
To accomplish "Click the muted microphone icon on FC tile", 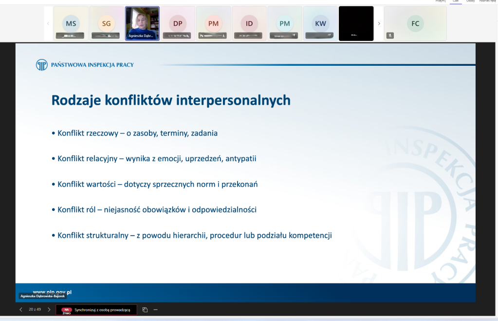I will [390, 36].
